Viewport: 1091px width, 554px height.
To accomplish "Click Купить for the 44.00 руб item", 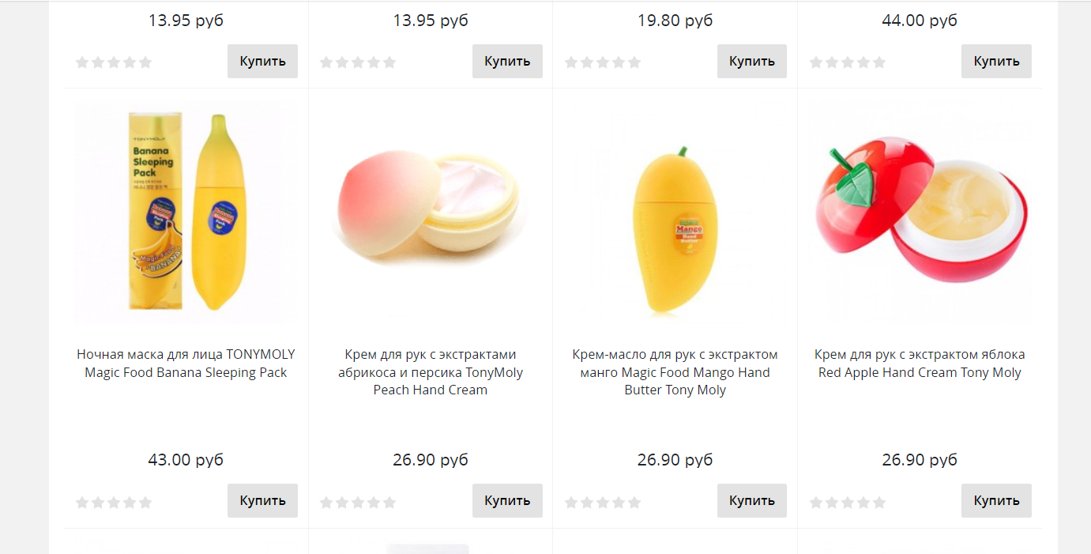I will (996, 61).
